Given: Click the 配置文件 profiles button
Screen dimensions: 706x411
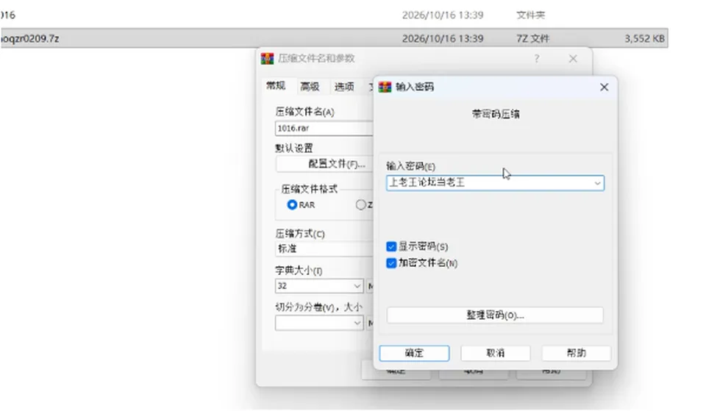Looking at the screenshot, I should (x=324, y=164).
